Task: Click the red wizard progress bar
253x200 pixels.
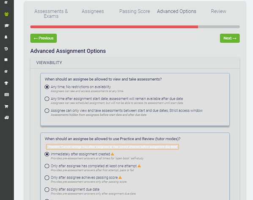Action: 114,27
